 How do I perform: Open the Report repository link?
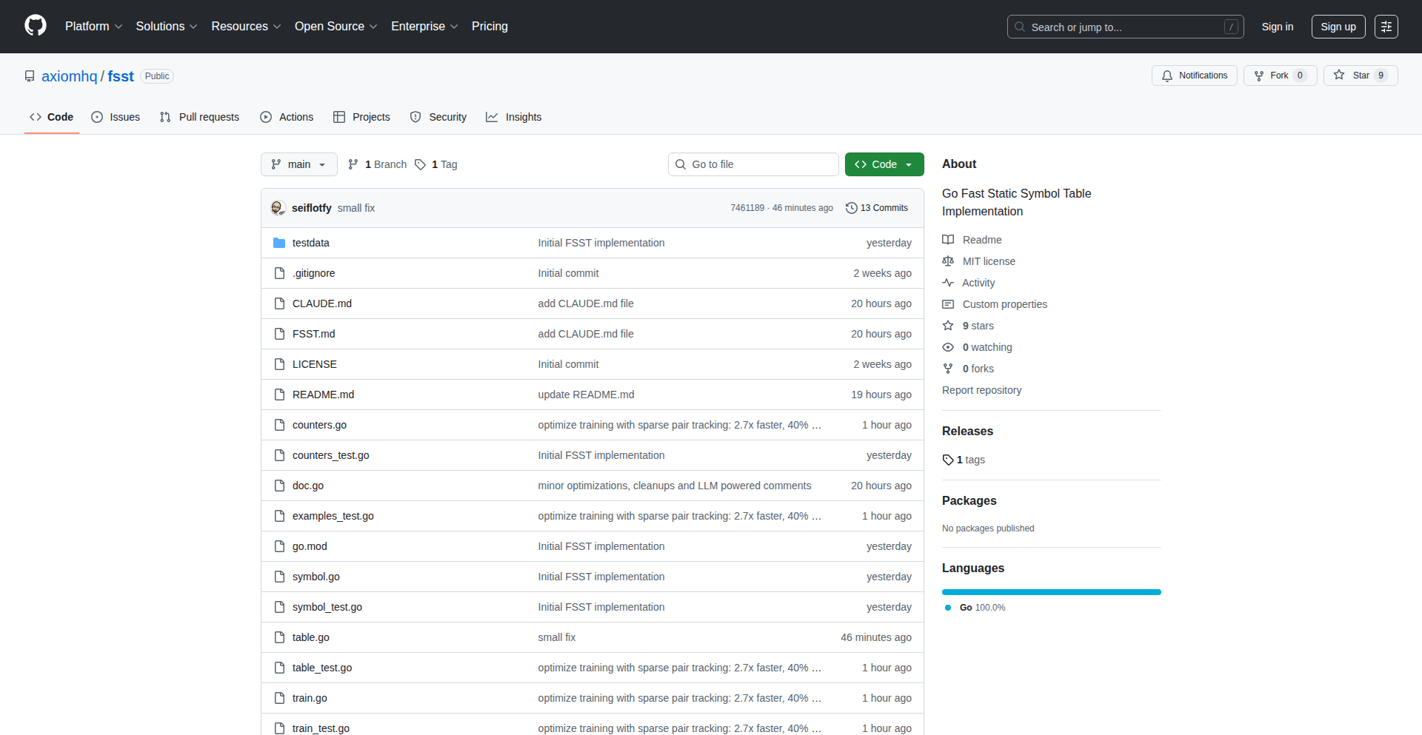point(981,390)
